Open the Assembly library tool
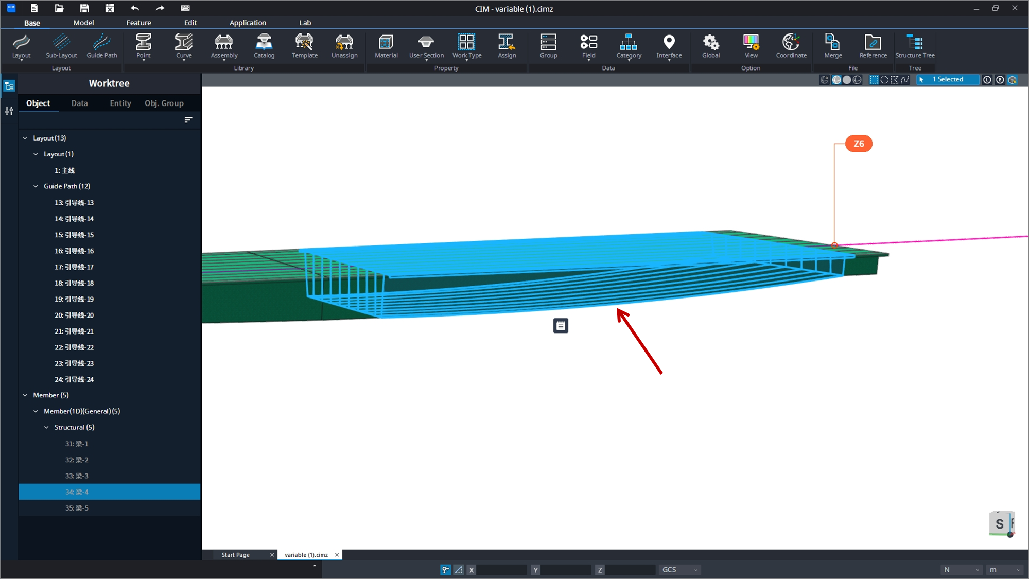 tap(224, 46)
